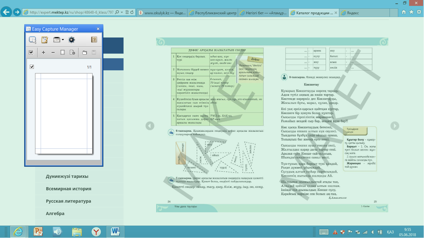Click the Көкшетау poem title
This screenshot has height=238, width=424.
click(312, 84)
